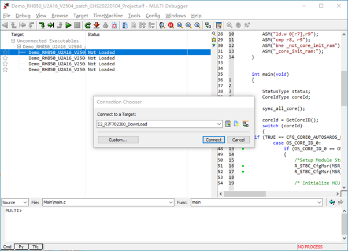The width and height of the screenshot is (348, 251).
Task: Click the 'int main(void)' source line
Action: pos(270,74)
